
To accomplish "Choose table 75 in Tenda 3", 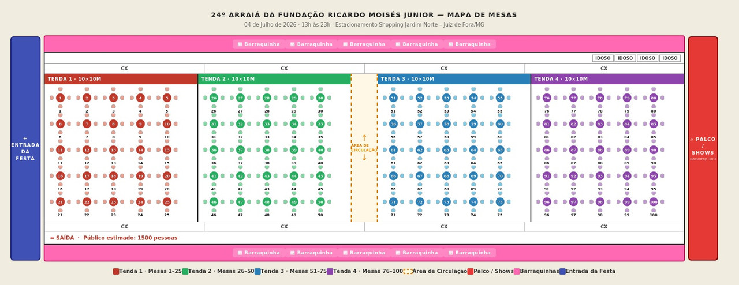I will pos(500,202).
